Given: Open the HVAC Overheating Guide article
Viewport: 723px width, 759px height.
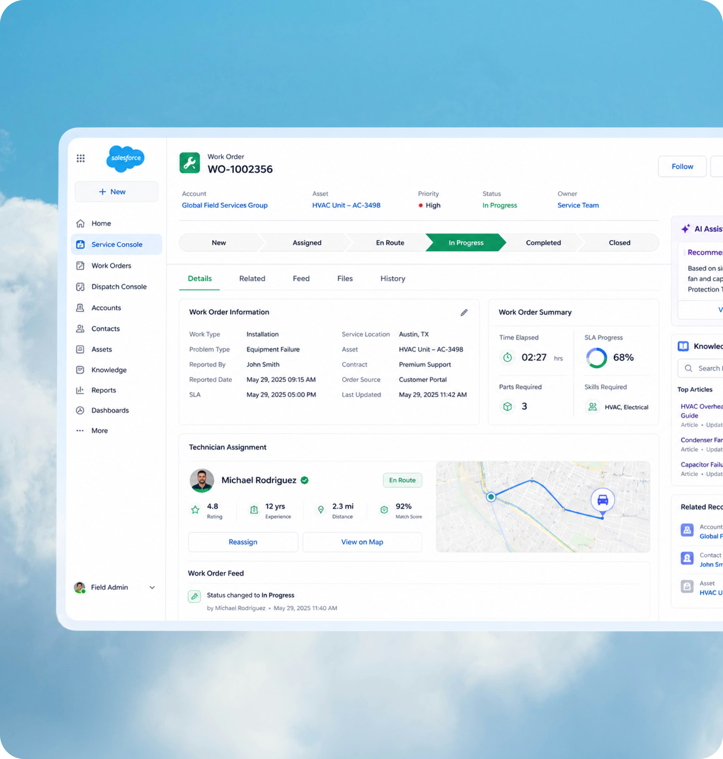Looking at the screenshot, I should click(702, 411).
